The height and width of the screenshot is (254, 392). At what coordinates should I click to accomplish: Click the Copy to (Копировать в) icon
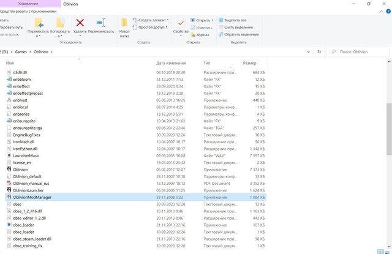pyautogui.click(x=60, y=24)
